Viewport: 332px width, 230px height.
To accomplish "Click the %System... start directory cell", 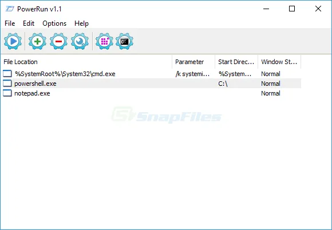I will point(235,74).
